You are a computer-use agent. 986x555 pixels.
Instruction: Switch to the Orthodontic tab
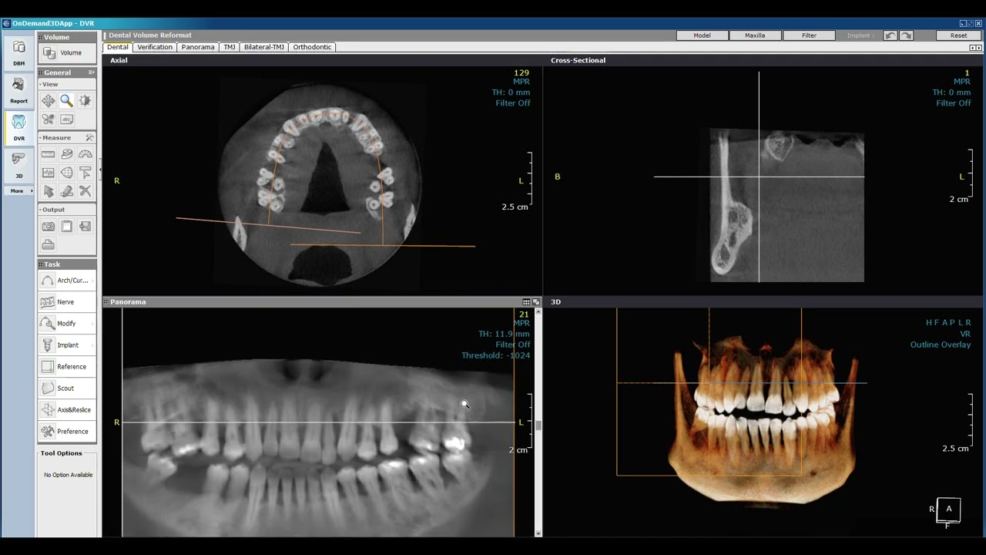(312, 47)
